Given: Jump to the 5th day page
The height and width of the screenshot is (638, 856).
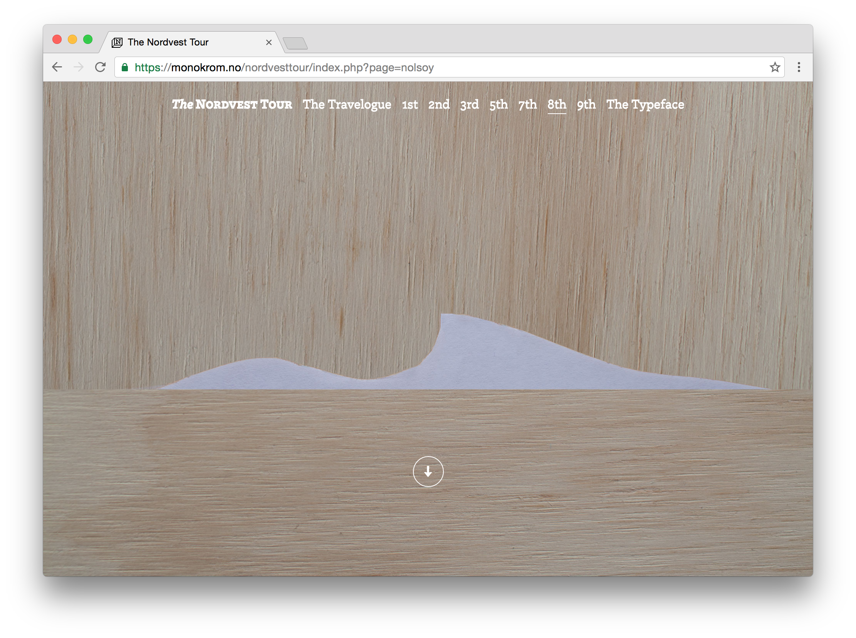Looking at the screenshot, I should coord(498,105).
